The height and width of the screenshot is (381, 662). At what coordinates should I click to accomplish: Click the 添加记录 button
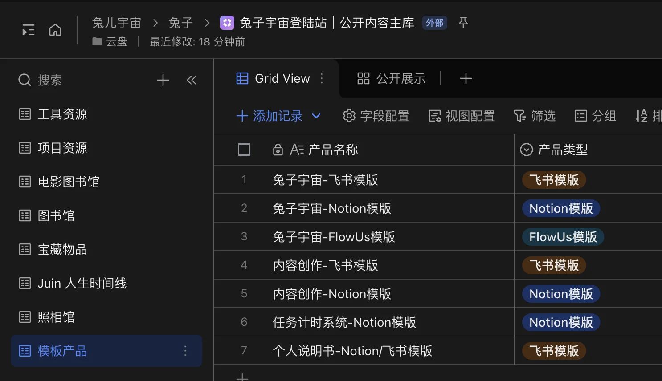270,116
